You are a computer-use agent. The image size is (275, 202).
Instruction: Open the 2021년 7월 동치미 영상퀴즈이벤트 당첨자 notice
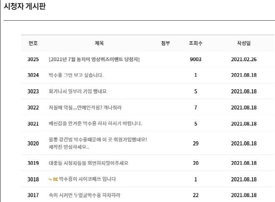click(94, 59)
